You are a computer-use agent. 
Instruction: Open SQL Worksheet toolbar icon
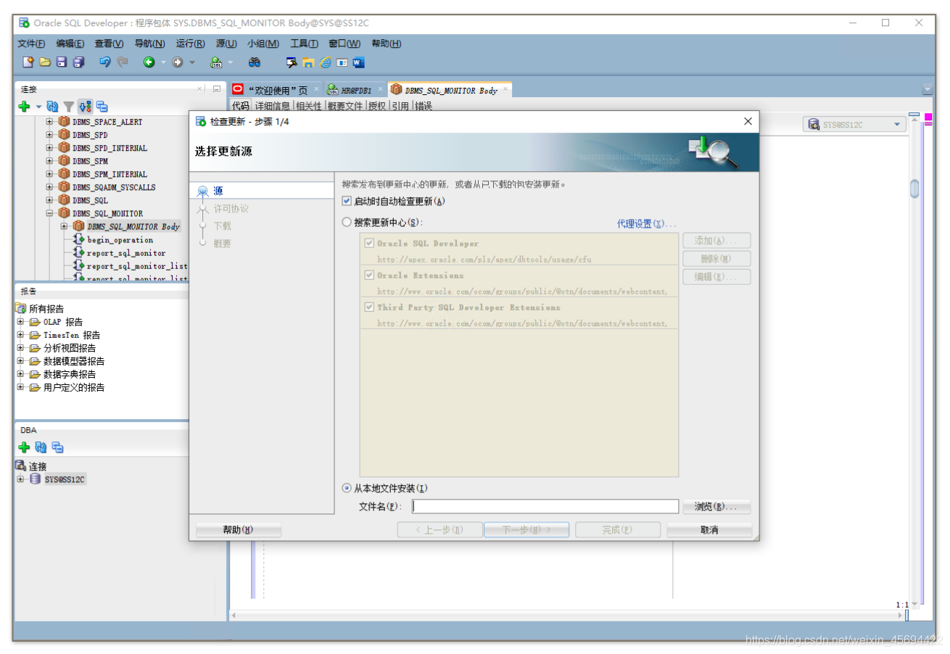tap(216, 62)
